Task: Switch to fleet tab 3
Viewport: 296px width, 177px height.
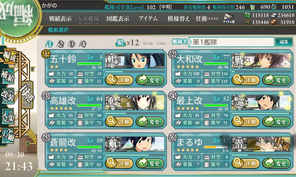Action: (x=72, y=44)
